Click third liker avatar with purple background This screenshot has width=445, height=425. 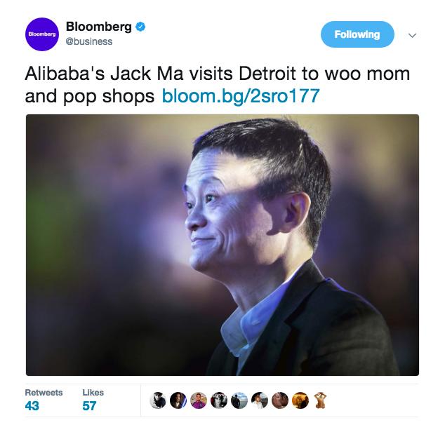click(199, 400)
